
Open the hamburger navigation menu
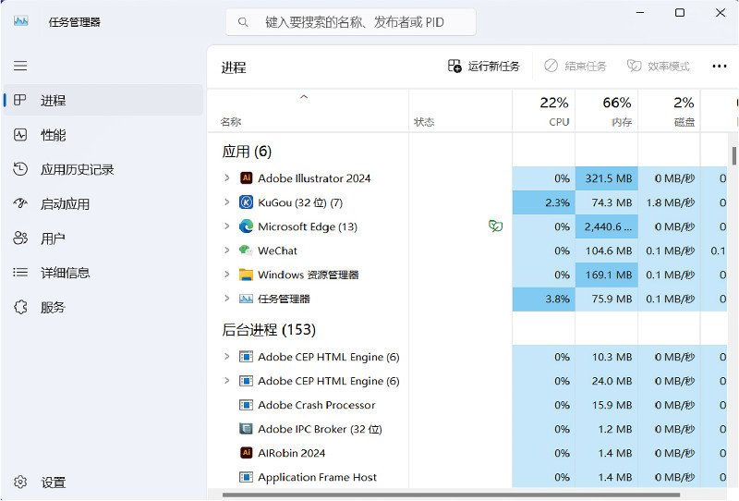point(20,66)
